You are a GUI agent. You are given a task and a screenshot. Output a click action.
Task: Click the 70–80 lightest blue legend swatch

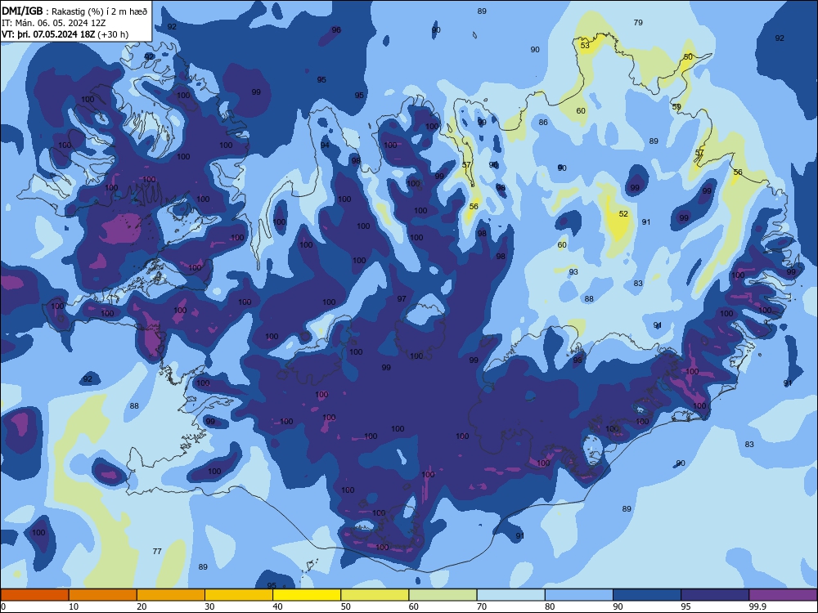pos(510,595)
